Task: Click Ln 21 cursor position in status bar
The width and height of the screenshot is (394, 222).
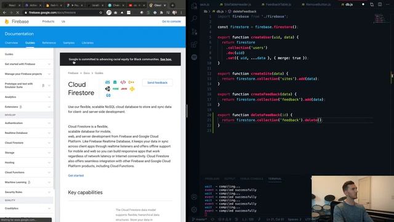Action: [x=275, y=220]
